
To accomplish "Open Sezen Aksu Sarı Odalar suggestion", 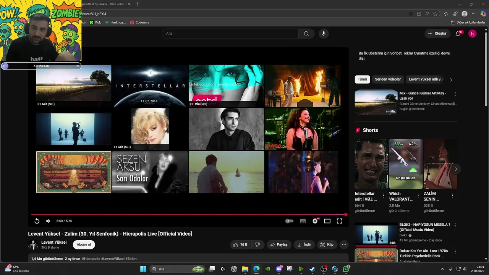I will (150, 172).
